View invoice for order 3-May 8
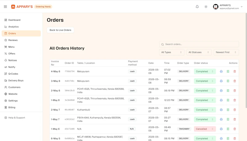 [x=228, y=81]
